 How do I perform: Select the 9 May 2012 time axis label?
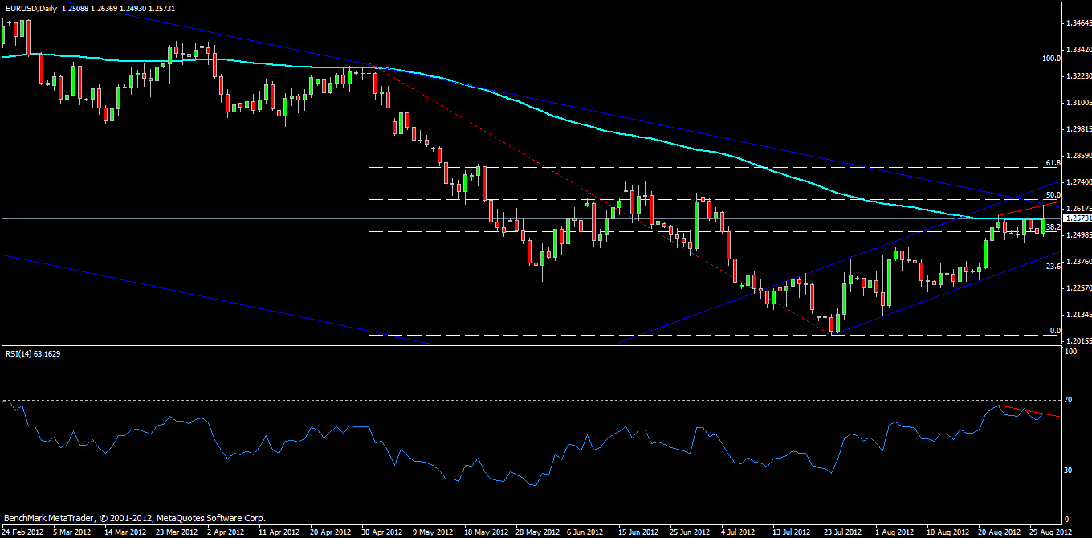pyautogui.click(x=433, y=532)
